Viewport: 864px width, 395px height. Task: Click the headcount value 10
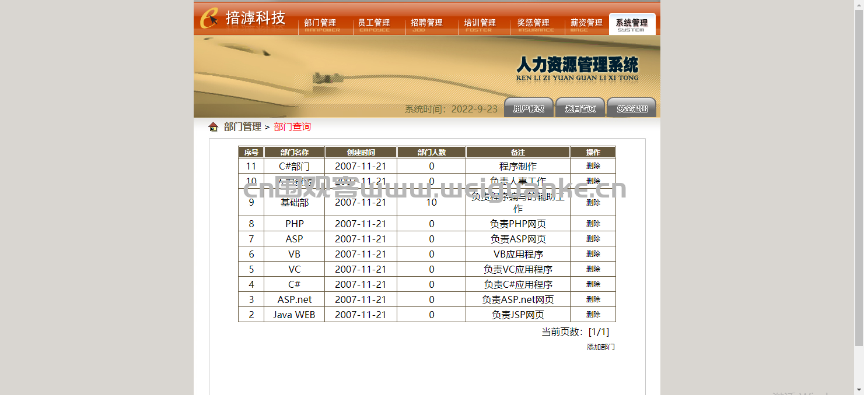click(x=432, y=202)
